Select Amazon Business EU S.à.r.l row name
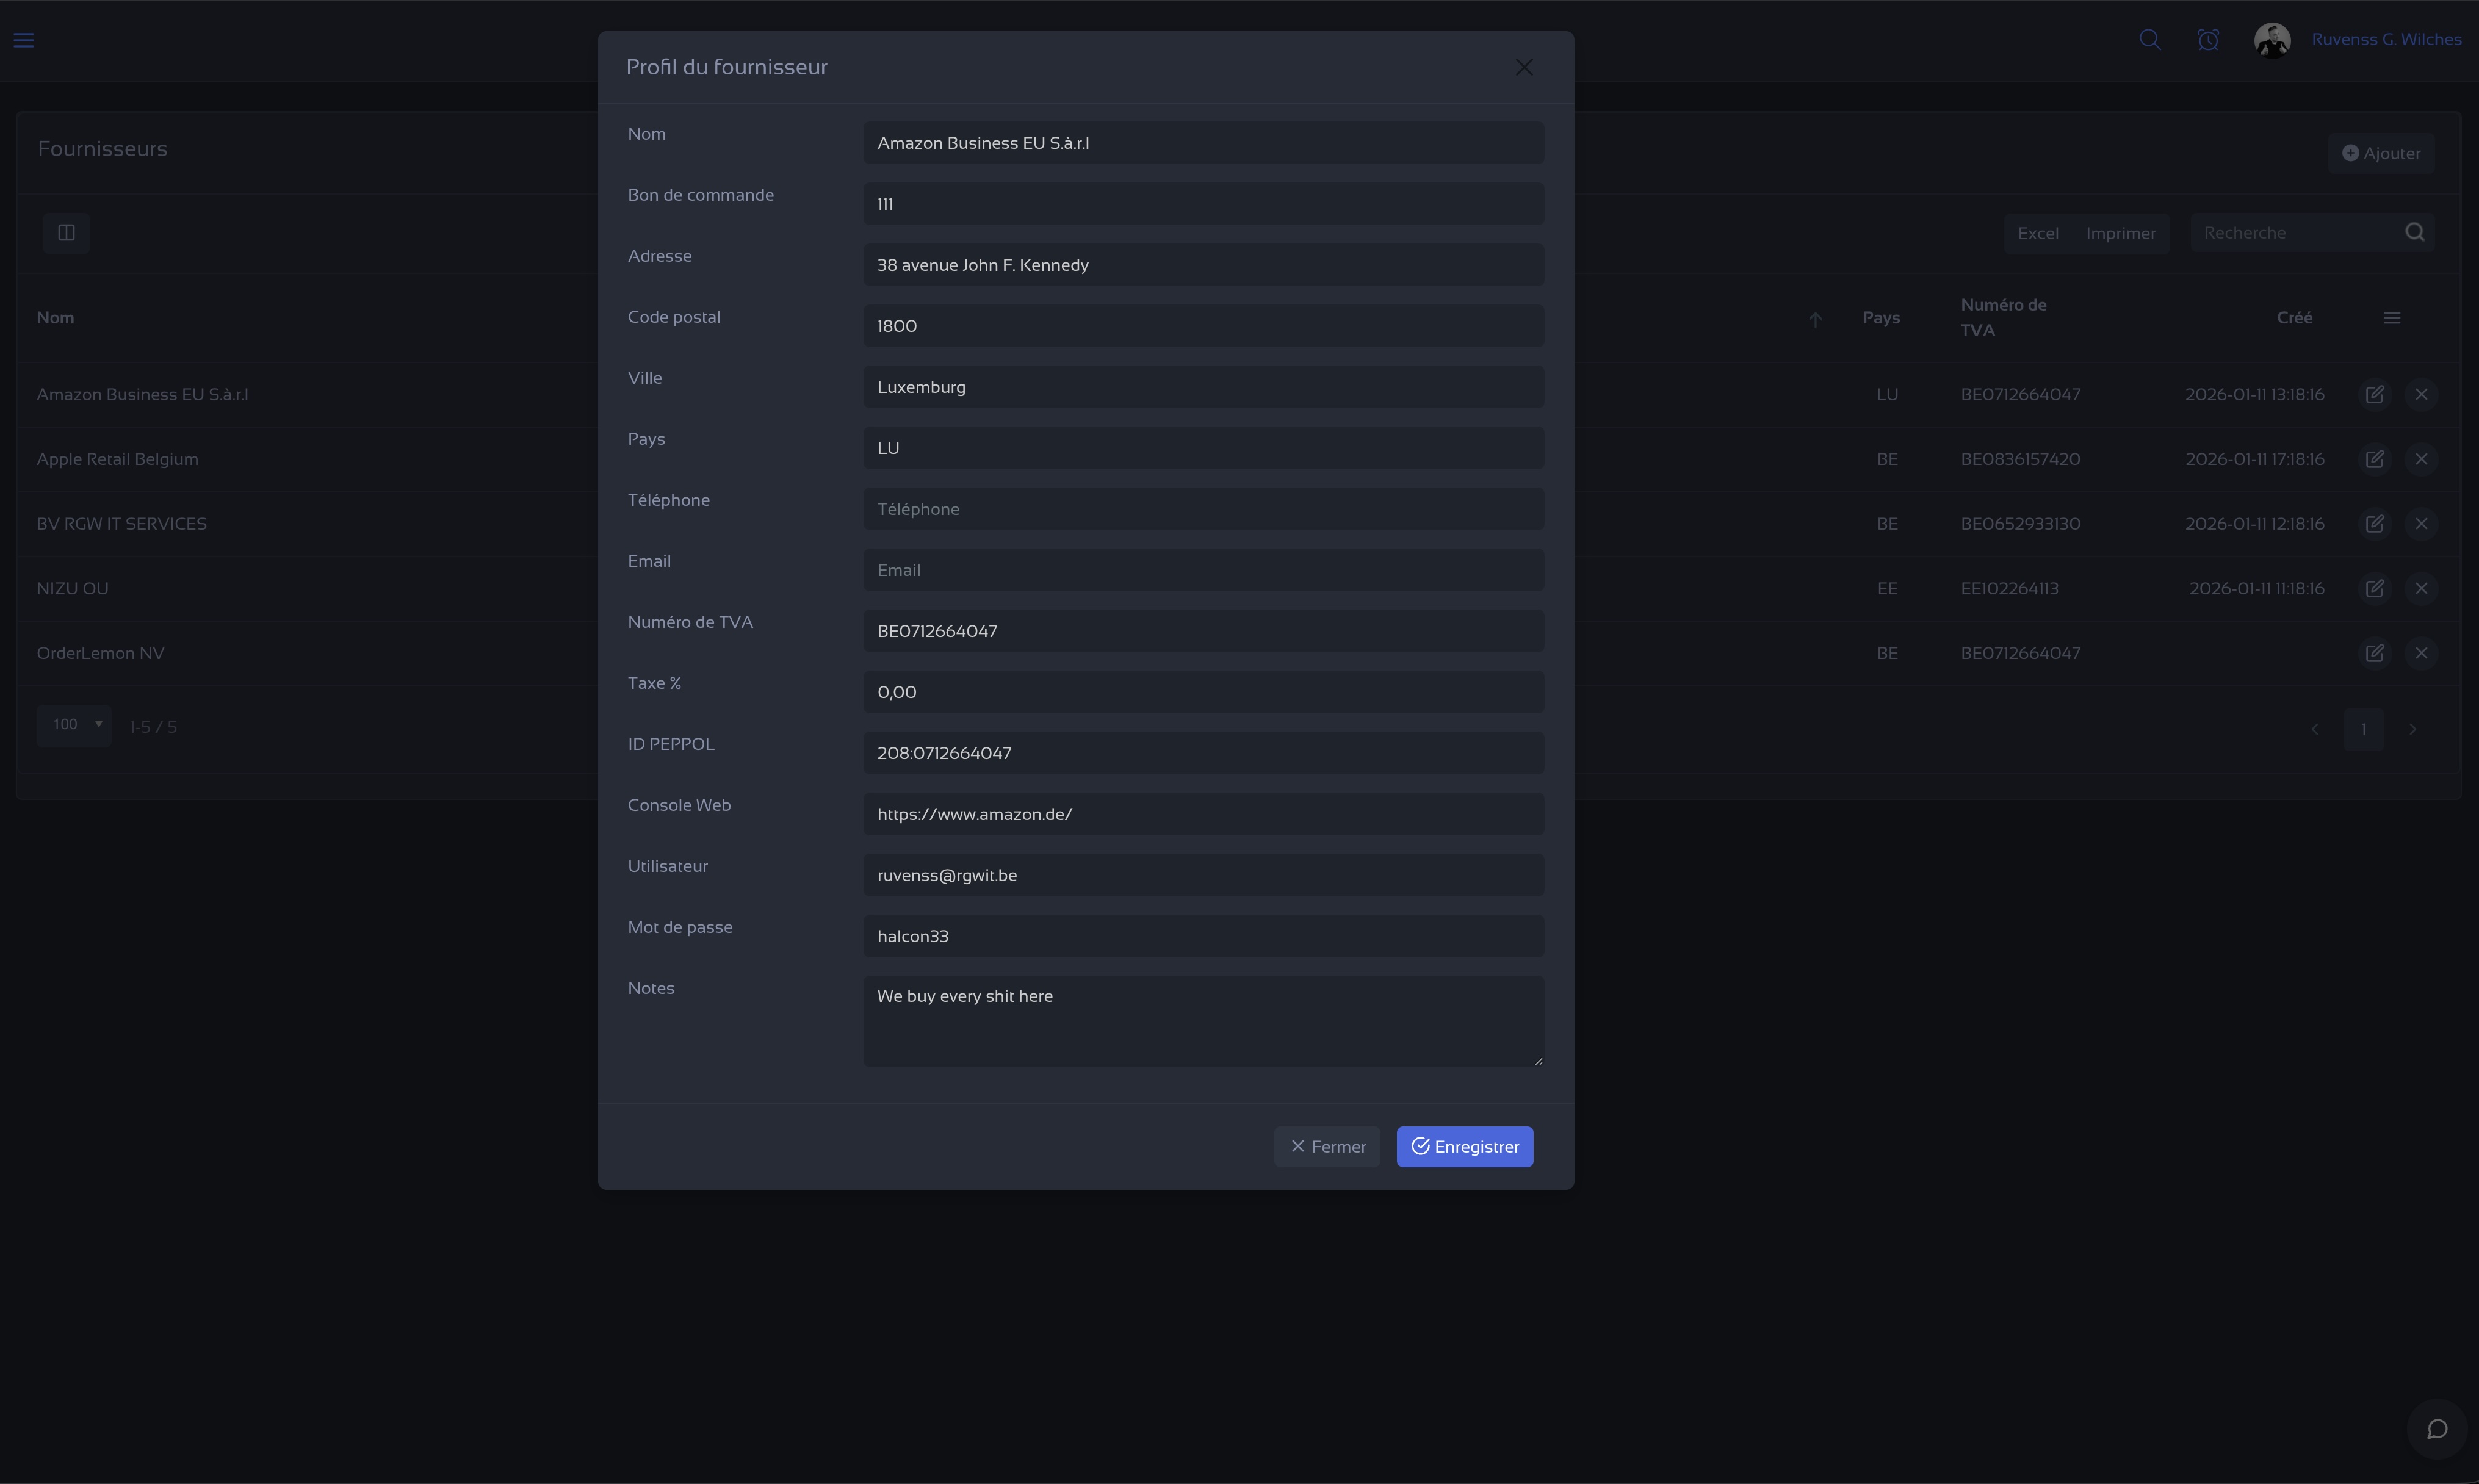This screenshot has width=2479, height=1484. point(143,394)
